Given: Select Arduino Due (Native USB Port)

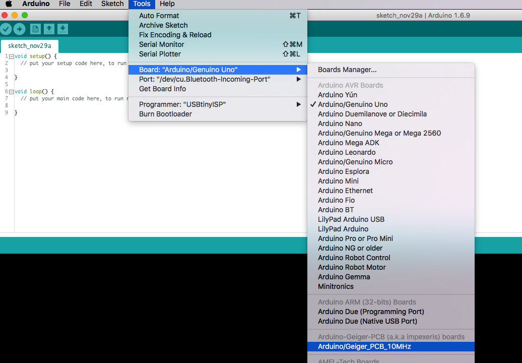Looking at the screenshot, I should click(x=391, y=321).
